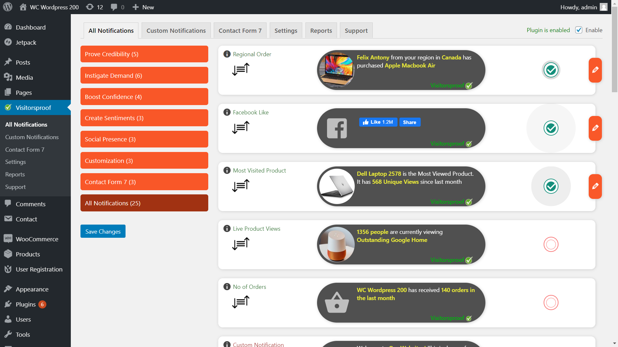Open the comments bubble in admin bar

(117, 7)
